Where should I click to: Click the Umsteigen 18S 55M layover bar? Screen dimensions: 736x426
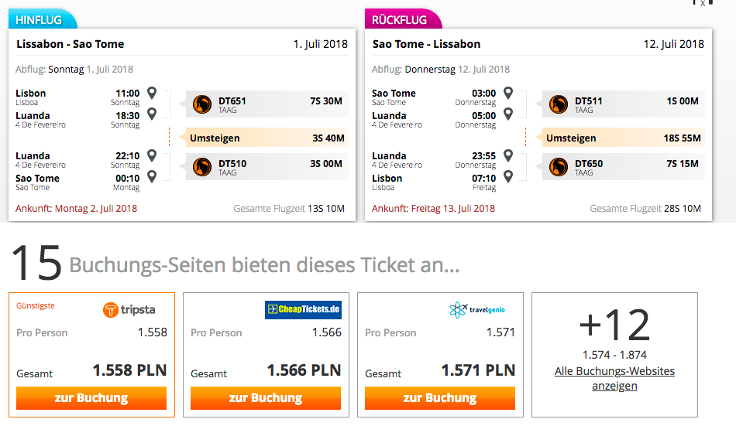tap(624, 138)
